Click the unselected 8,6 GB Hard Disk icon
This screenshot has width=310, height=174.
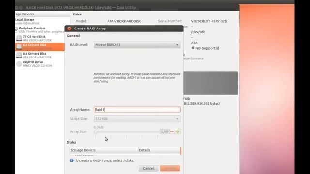point(19,55)
